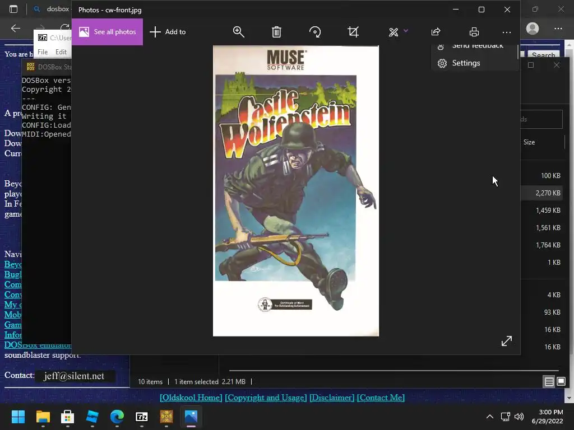Screen dimensions: 574x430
Task: Delete photo with trash icon
Action: point(276,32)
